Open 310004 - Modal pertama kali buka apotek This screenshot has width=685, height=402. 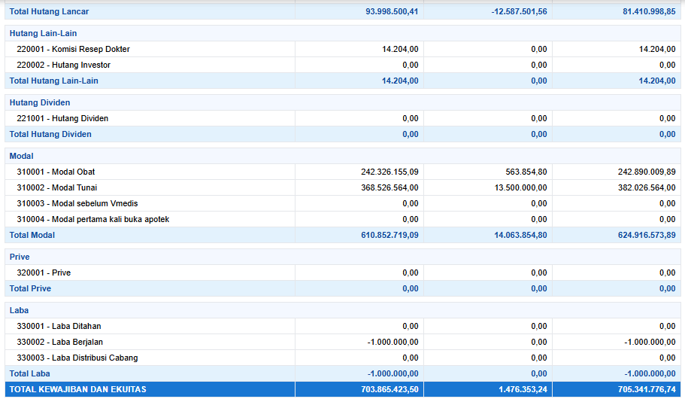tap(92, 219)
